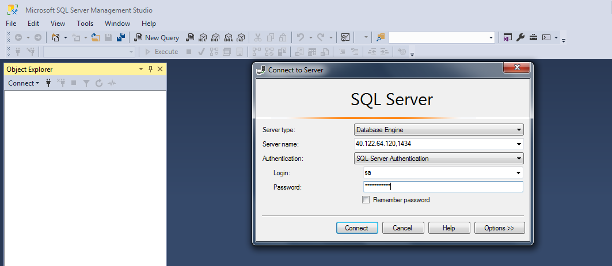
Task: Click the wrench Properties icon
Action: 520,37
